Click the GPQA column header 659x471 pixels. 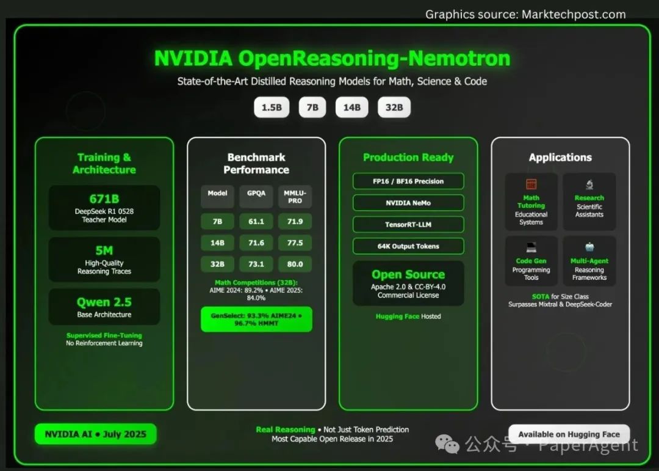256,197
